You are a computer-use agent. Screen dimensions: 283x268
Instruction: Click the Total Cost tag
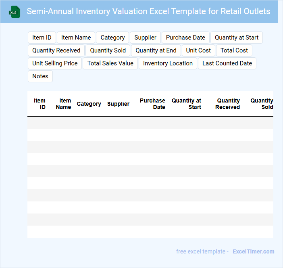coord(234,50)
